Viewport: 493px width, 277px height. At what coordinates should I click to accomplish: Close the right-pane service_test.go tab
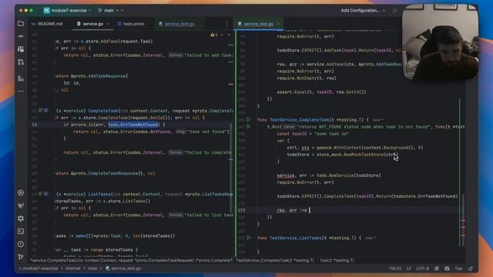click(x=278, y=24)
